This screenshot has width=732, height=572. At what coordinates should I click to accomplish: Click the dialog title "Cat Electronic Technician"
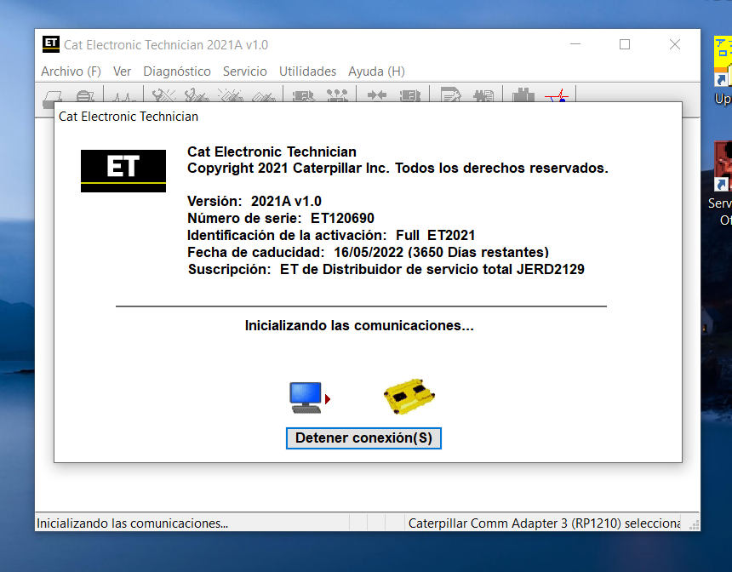(129, 117)
